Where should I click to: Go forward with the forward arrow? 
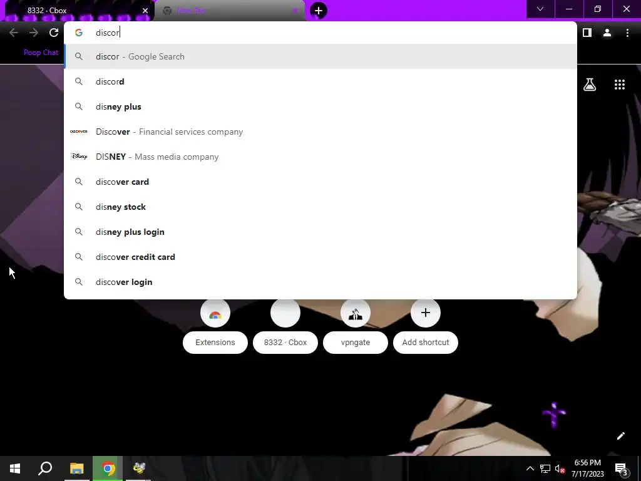click(x=34, y=33)
